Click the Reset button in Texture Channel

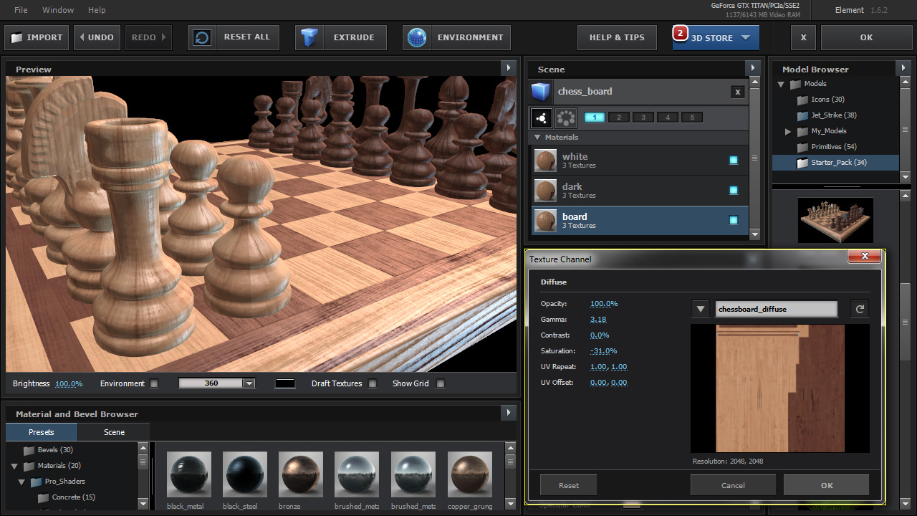[569, 485]
